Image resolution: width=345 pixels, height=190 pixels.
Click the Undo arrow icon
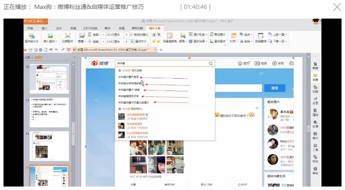click(51, 50)
